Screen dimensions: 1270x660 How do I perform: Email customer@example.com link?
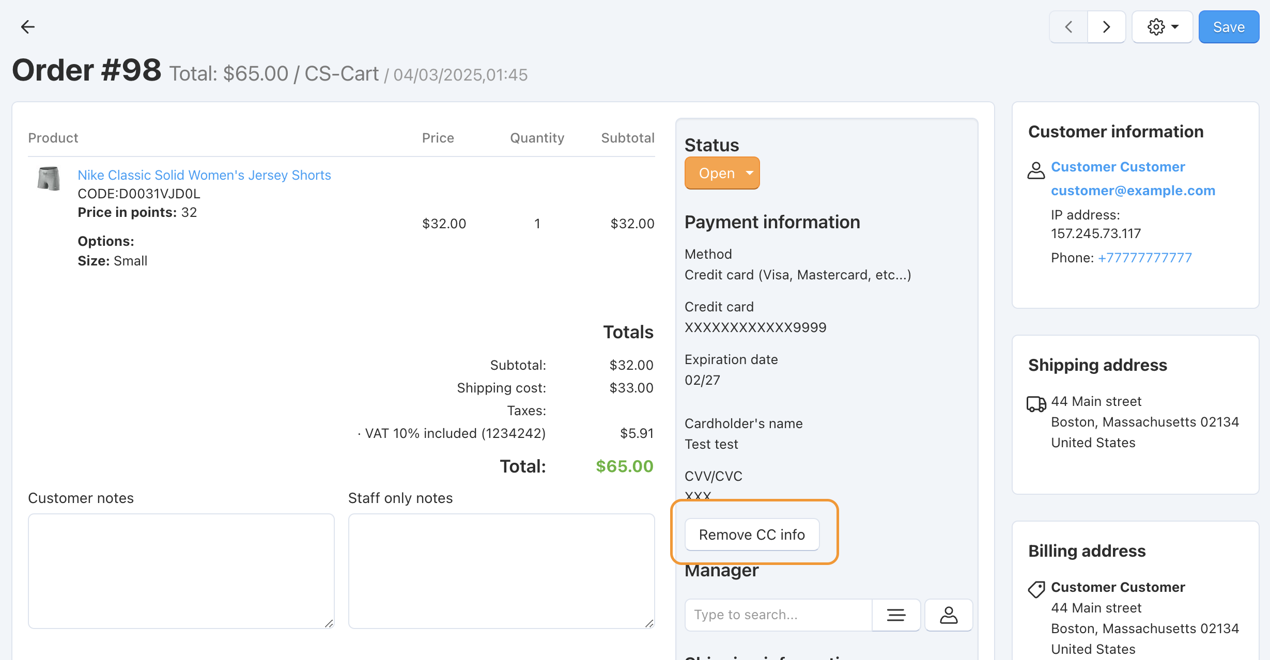coord(1133,191)
